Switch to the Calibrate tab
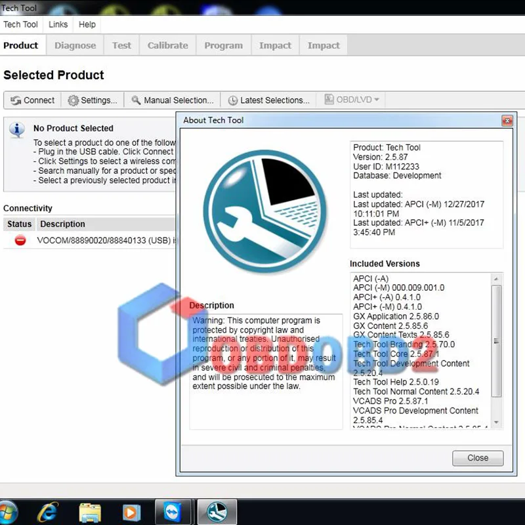Image resolution: width=525 pixels, height=525 pixels. coord(168,45)
